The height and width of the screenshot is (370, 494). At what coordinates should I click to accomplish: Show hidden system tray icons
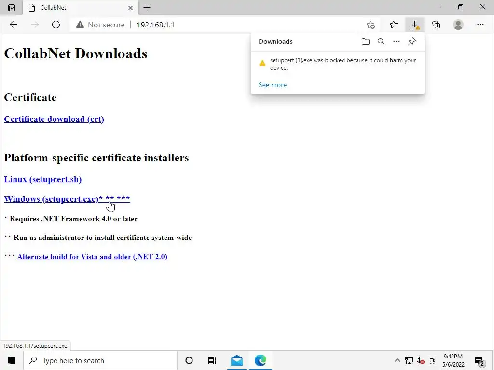click(x=398, y=360)
